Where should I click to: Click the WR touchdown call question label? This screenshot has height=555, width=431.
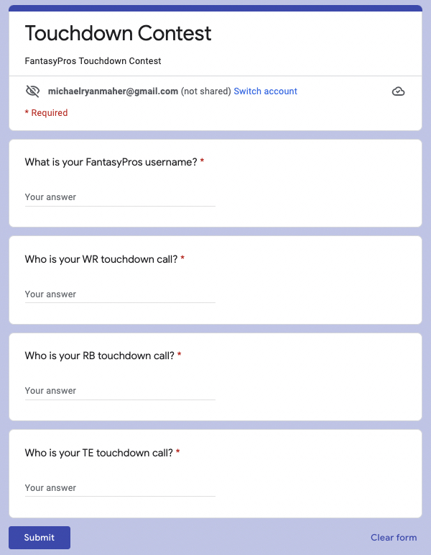pos(101,259)
